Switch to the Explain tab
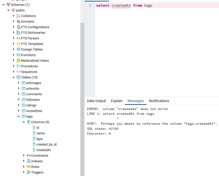 pyautogui.click(x=117, y=101)
